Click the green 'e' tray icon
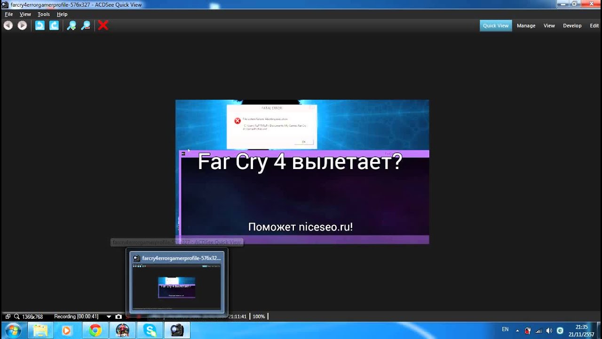Image resolution: width=602 pixels, height=339 pixels. [560, 331]
